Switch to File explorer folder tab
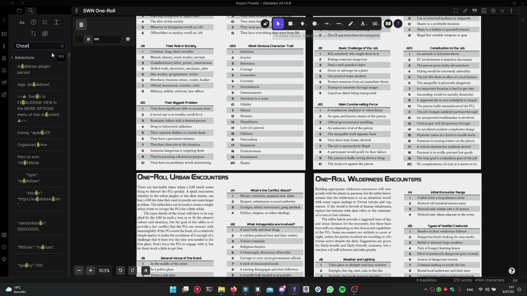 pos(19,11)
